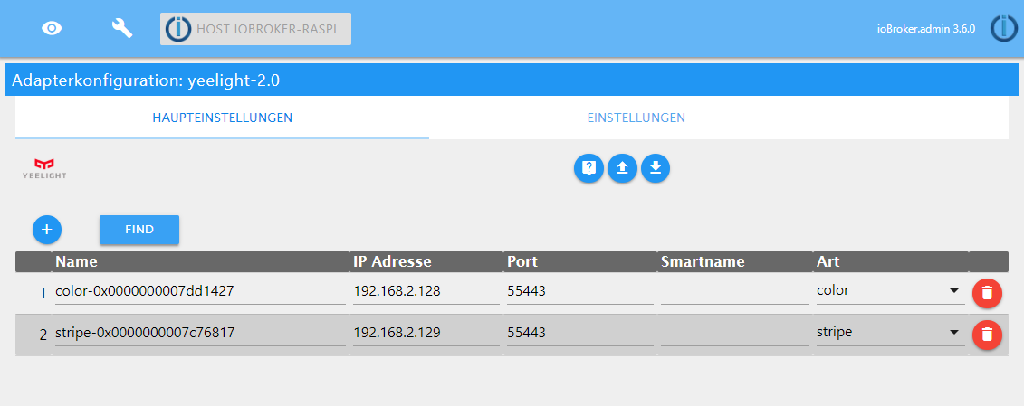Click the Port field in row 1
The image size is (1024, 406).
579,291
